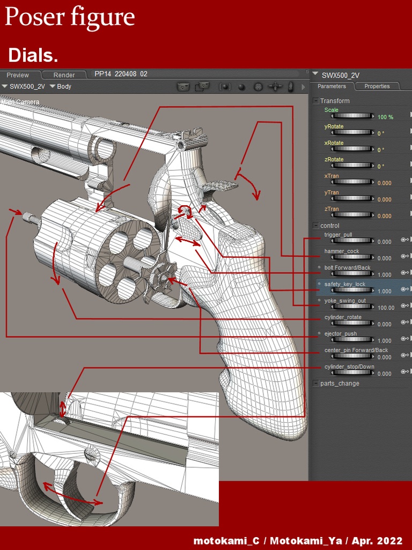The height and width of the screenshot is (550, 412).
Task: Click the safety_key_lock value 1.000
Action: click(384, 292)
